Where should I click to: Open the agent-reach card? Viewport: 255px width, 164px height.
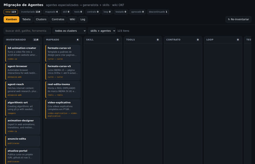tap(23, 90)
